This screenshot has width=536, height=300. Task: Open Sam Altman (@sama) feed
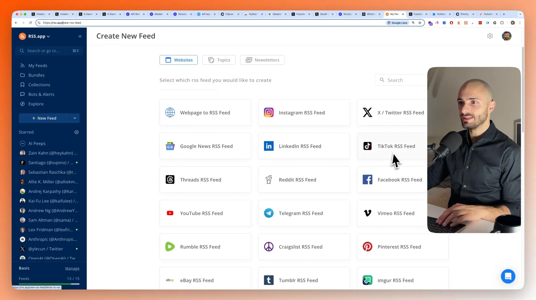click(49, 220)
